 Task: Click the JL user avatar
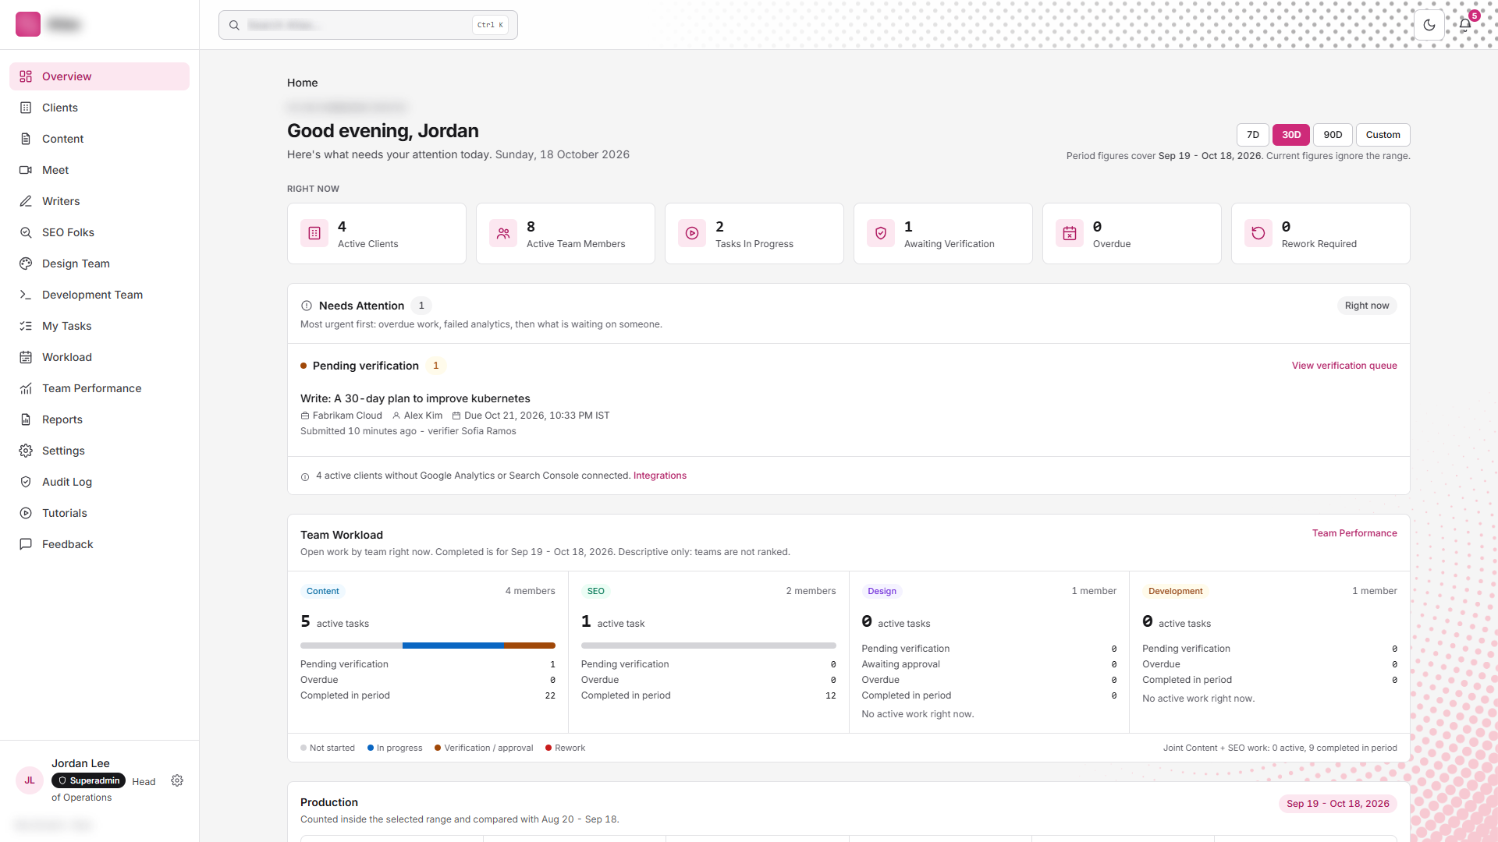point(30,780)
